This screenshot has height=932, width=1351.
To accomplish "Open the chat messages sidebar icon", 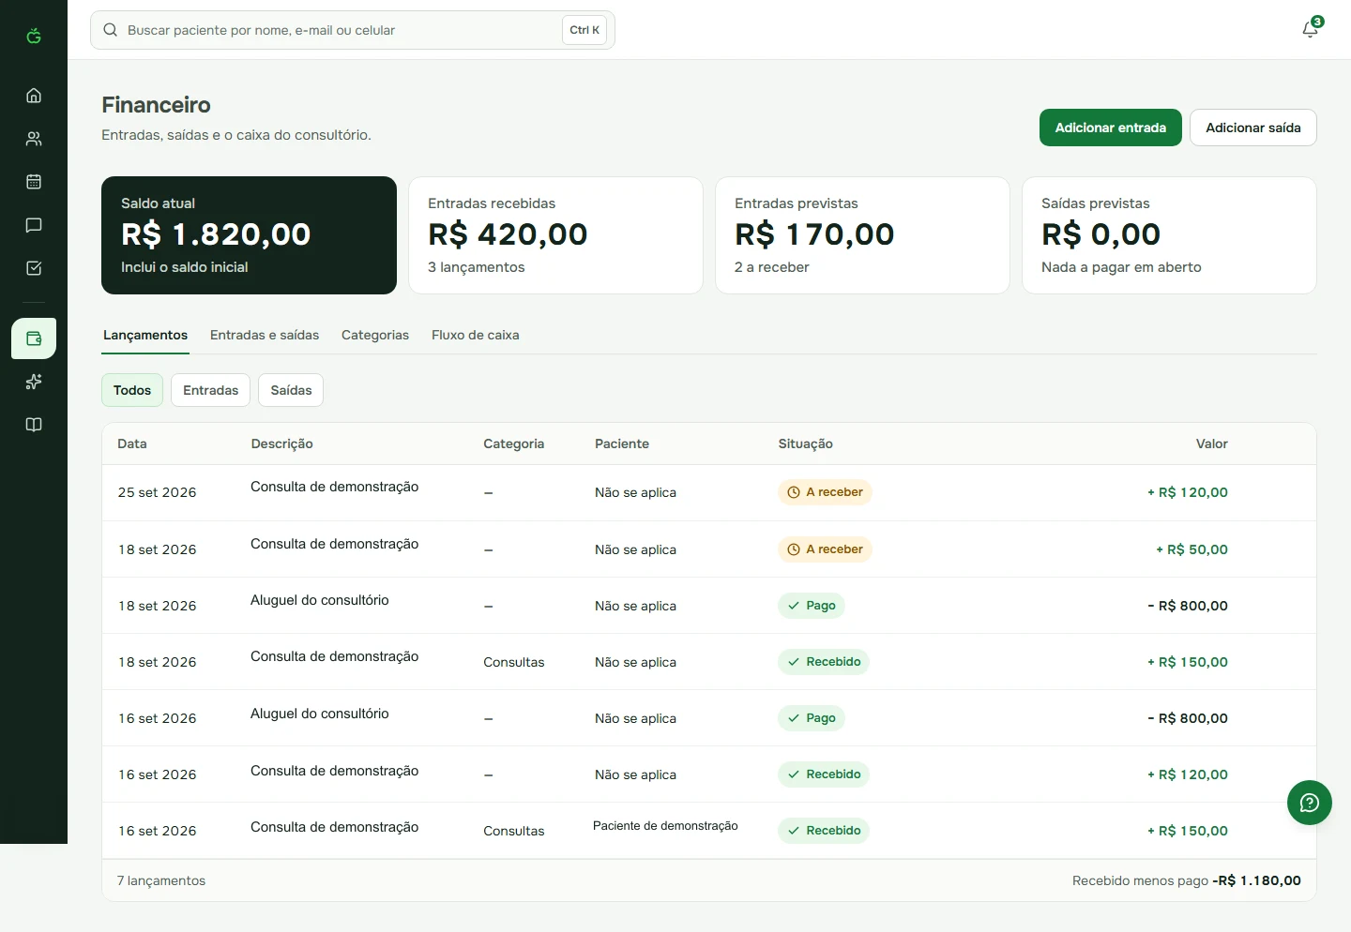I will click(34, 225).
